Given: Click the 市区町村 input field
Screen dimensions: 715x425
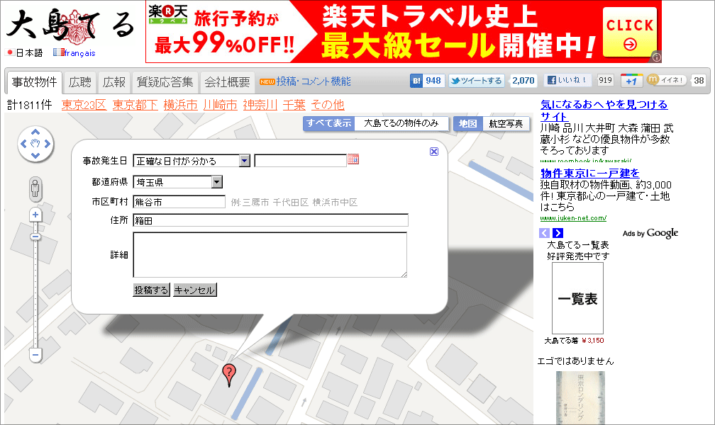Looking at the screenshot, I should pos(179,202).
